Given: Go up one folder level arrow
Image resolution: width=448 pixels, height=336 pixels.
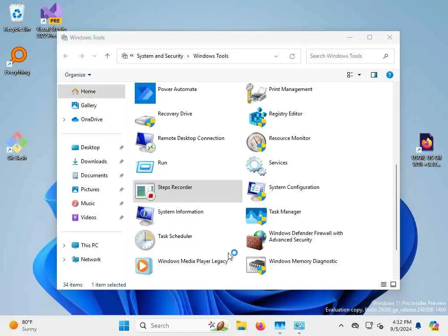Looking at the screenshot, I should [x=108, y=56].
